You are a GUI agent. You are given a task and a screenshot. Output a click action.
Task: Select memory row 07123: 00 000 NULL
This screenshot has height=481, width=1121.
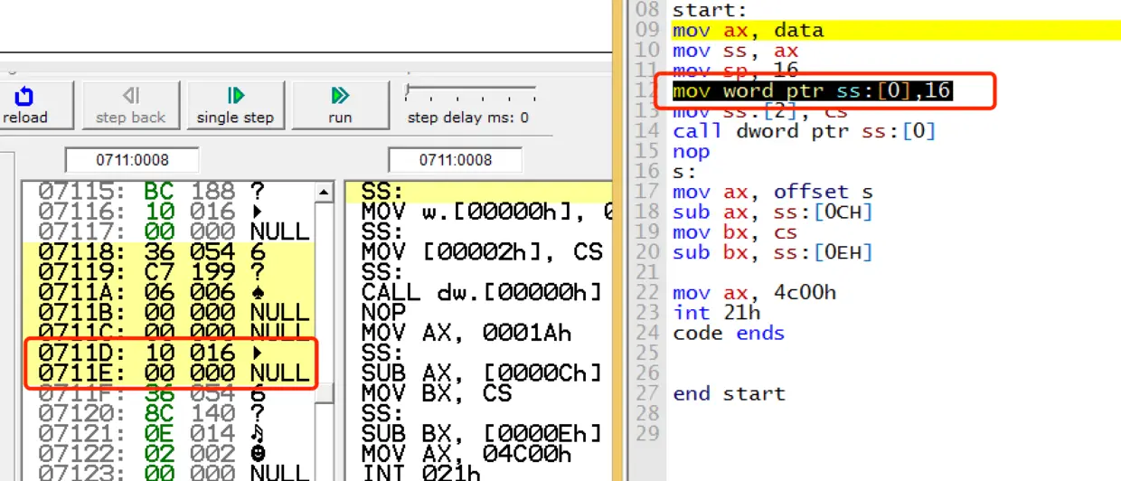(167, 471)
